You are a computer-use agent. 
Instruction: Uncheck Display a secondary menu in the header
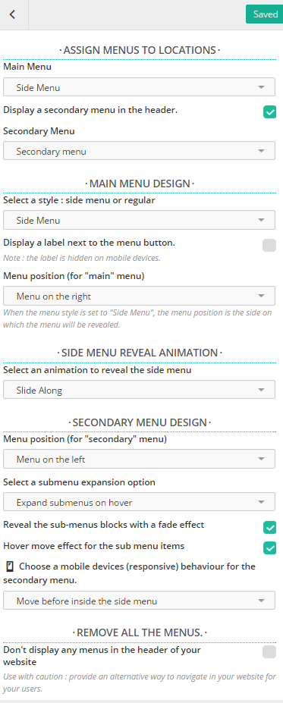coord(269,112)
